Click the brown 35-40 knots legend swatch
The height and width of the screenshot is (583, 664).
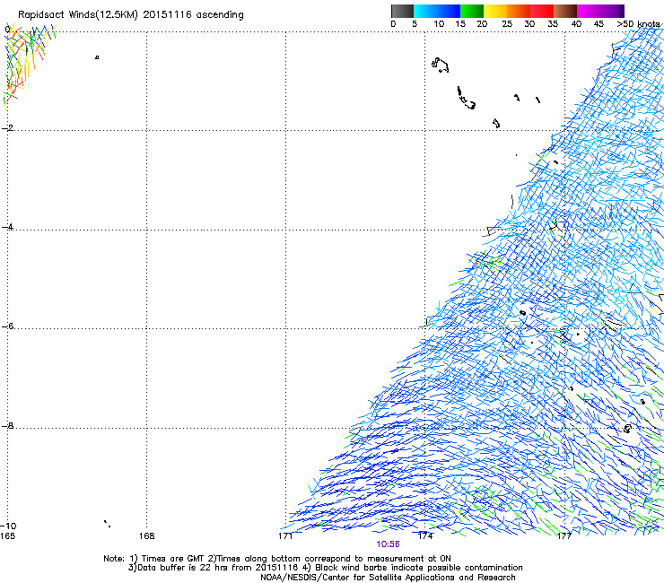tap(565, 11)
